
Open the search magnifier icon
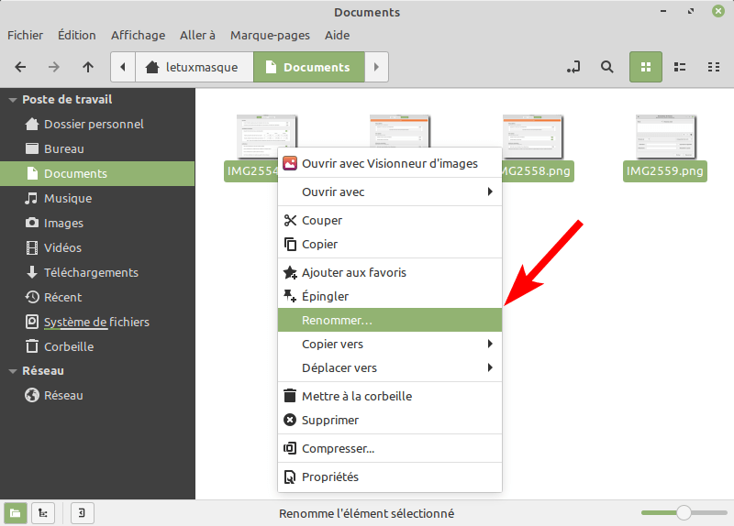tap(607, 67)
